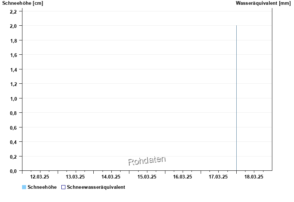This screenshot has height=202, width=294.
Task: Click the Schneewasseräquivalent legend box
Action: coord(63,187)
